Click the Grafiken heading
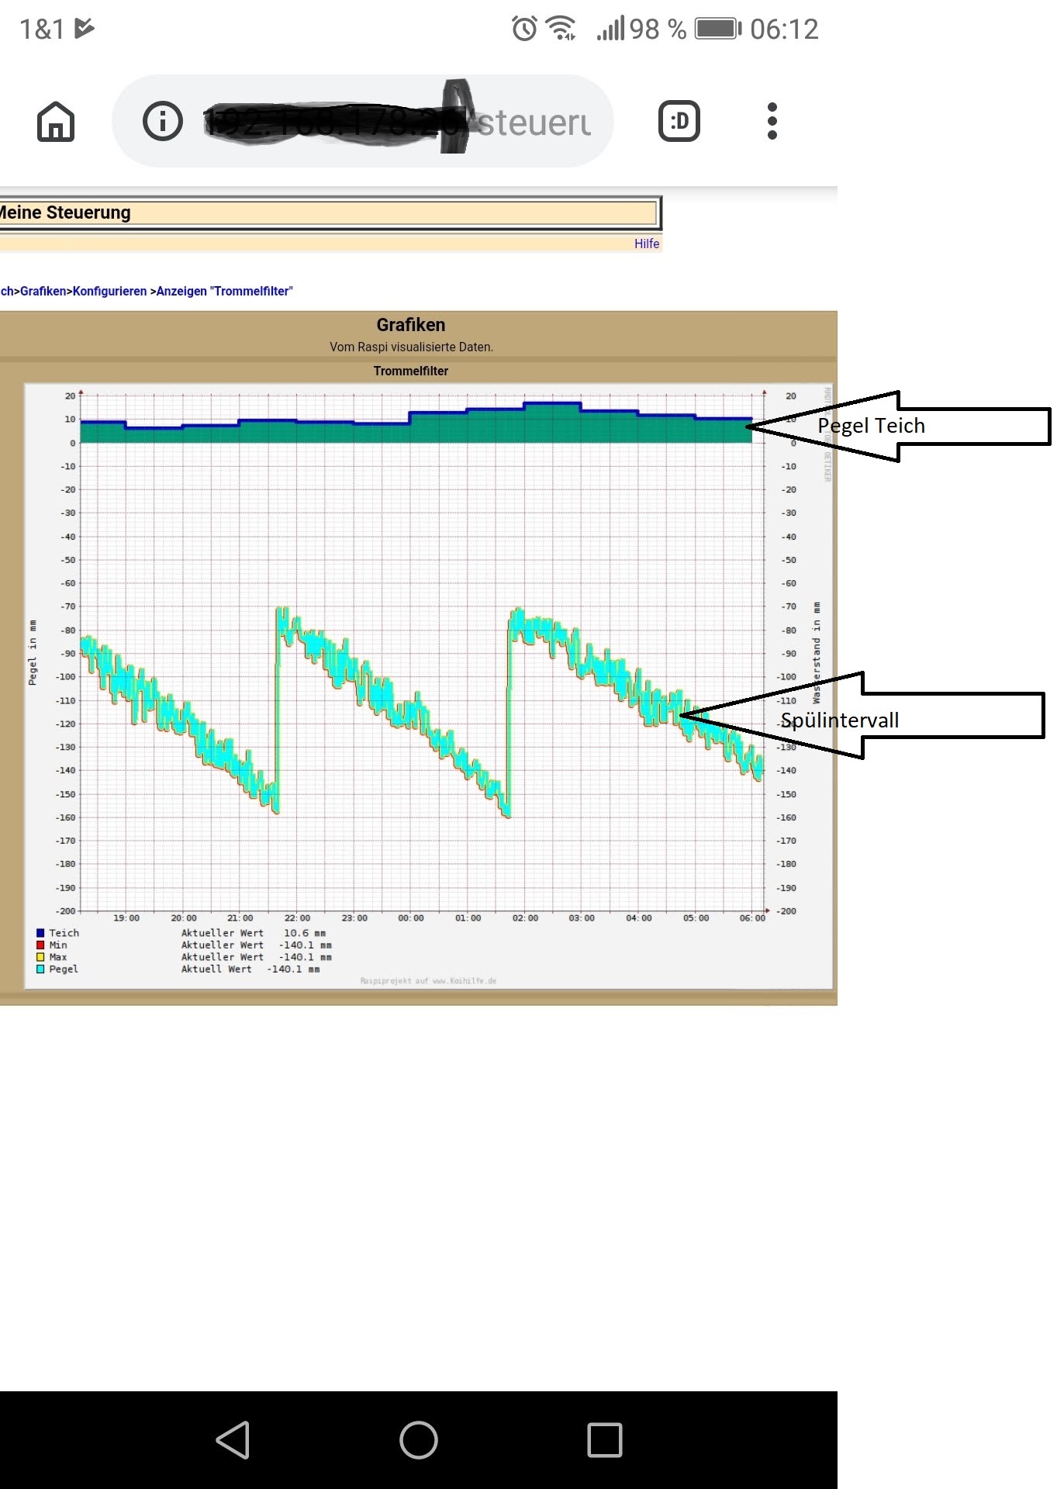The image size is (1057, 1489). (411, 325)
